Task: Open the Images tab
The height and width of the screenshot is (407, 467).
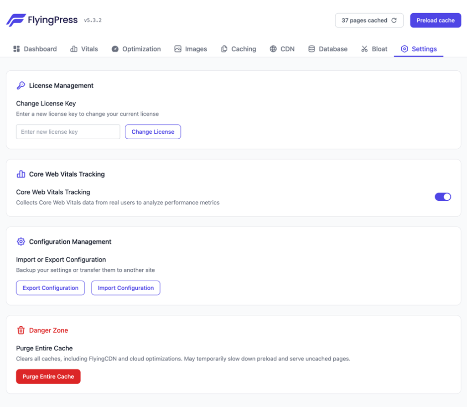Action: (x=191, y=49)
